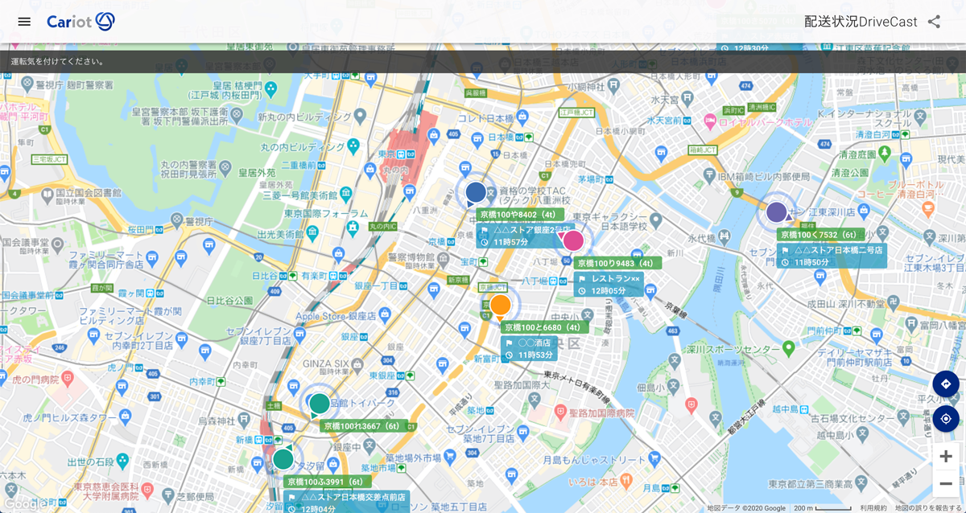966x513 pixels.
Task: Click destination text △△ストア銀座2号店
Action: (x=531, y=230)
